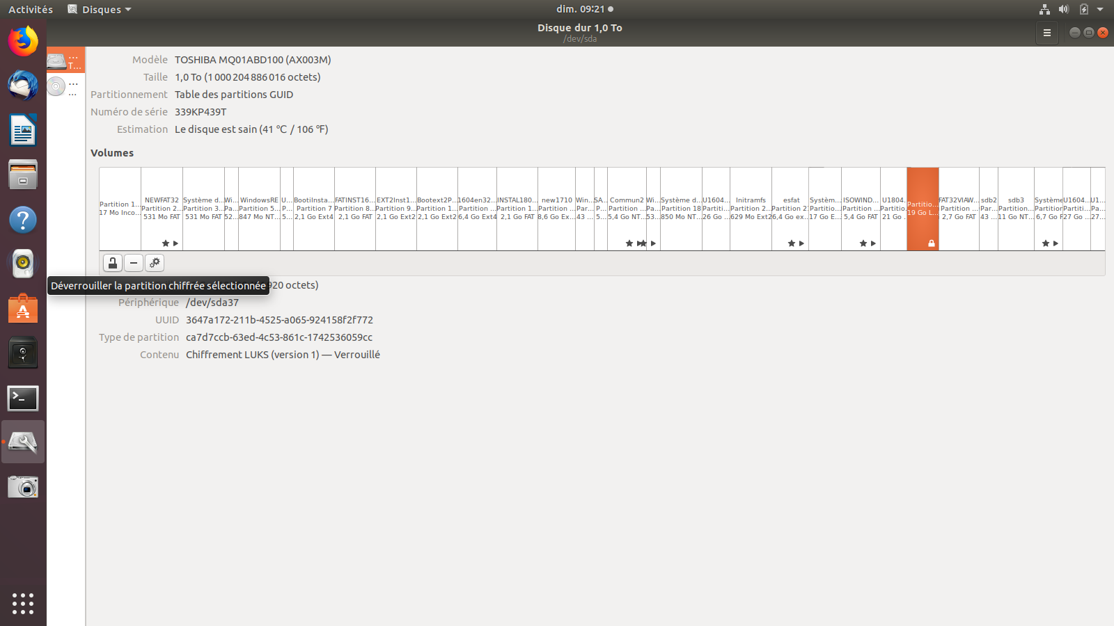Select the sdb3 partition block
This screenshot has height=626, width=1114.
[1016, 209]
